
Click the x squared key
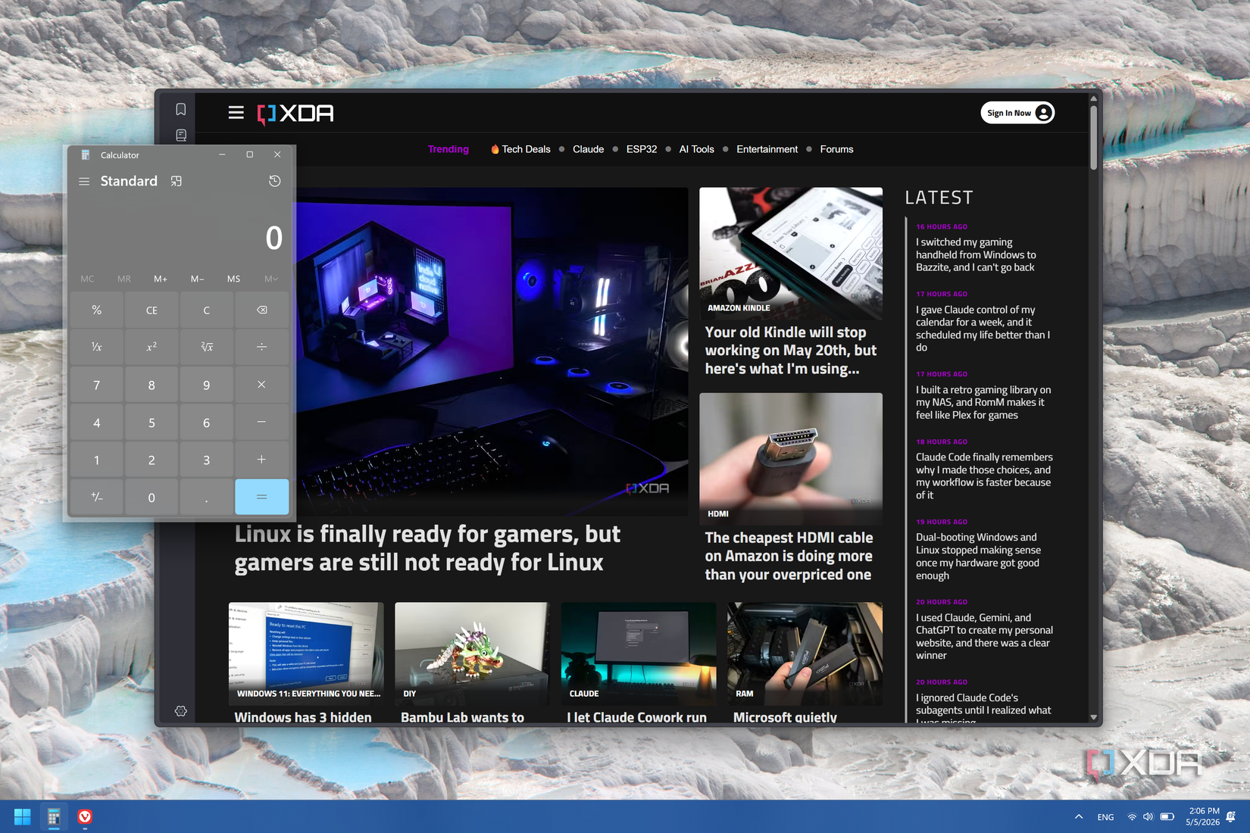click(152, 347)
